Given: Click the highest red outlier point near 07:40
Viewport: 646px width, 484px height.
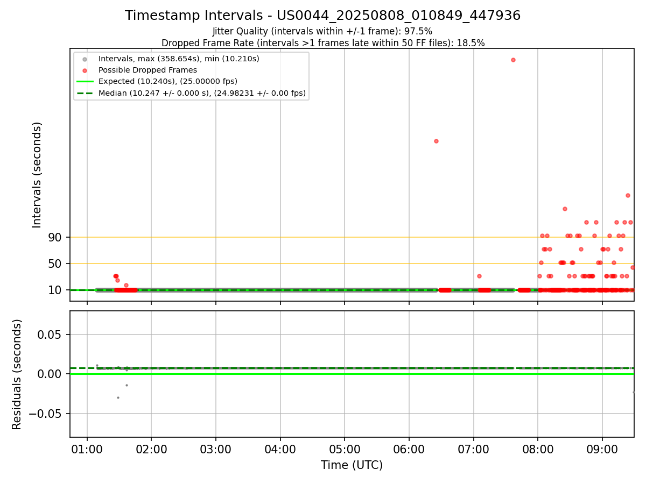Looking at the screenshot, I should [x=513, y=60].
